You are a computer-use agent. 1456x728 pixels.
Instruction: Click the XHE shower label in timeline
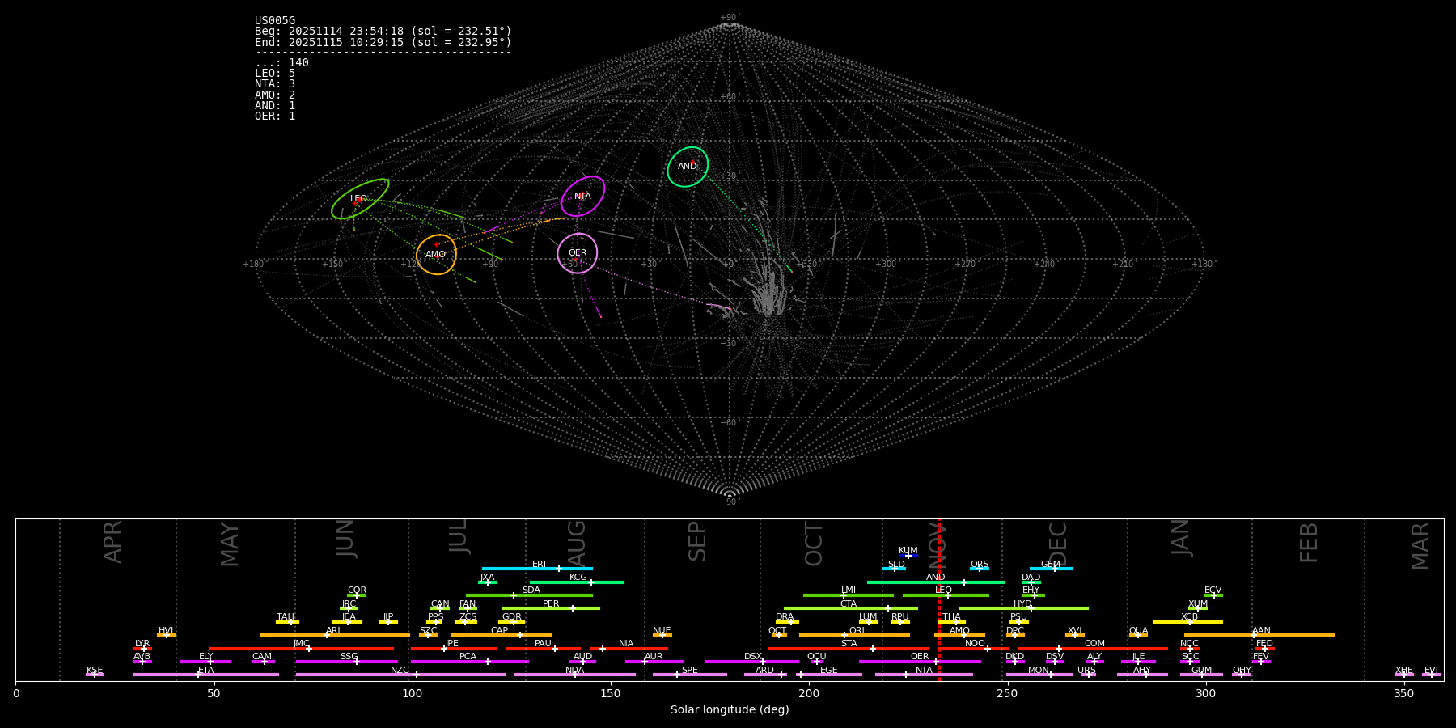(1403, 671)
